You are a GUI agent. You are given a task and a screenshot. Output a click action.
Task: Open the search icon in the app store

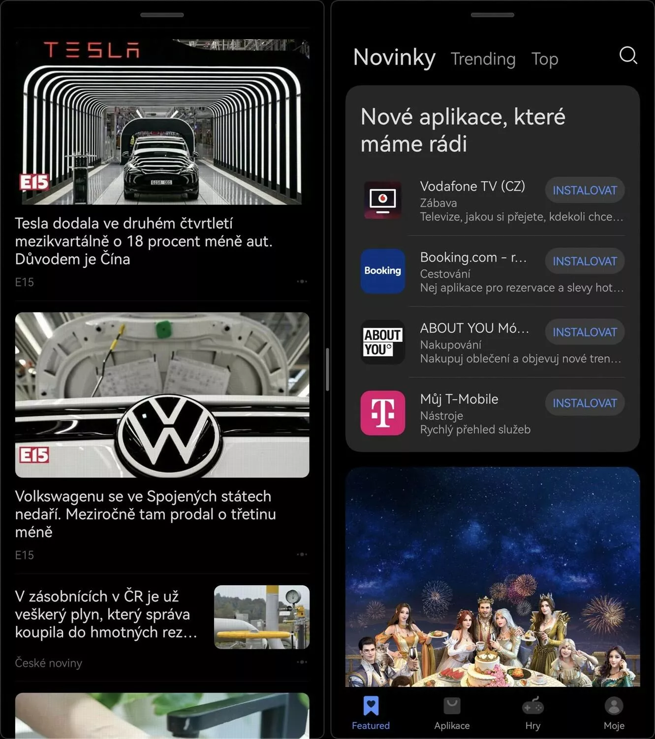point(628,56)
